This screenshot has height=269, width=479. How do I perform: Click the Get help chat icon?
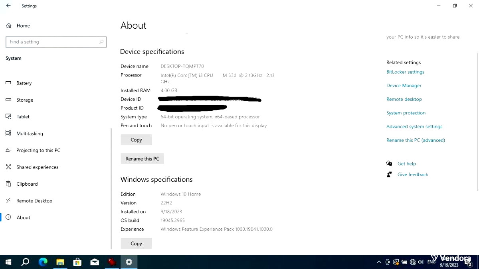(x=389, y=163)
